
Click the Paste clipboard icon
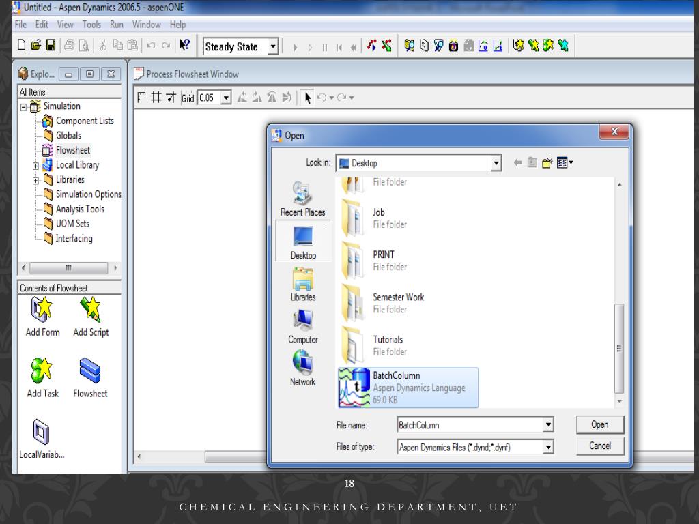132,45
